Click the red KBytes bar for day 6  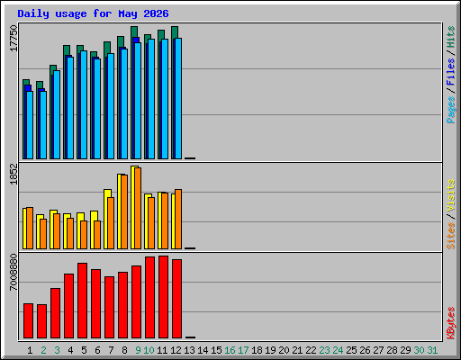[x=95, y=304]
